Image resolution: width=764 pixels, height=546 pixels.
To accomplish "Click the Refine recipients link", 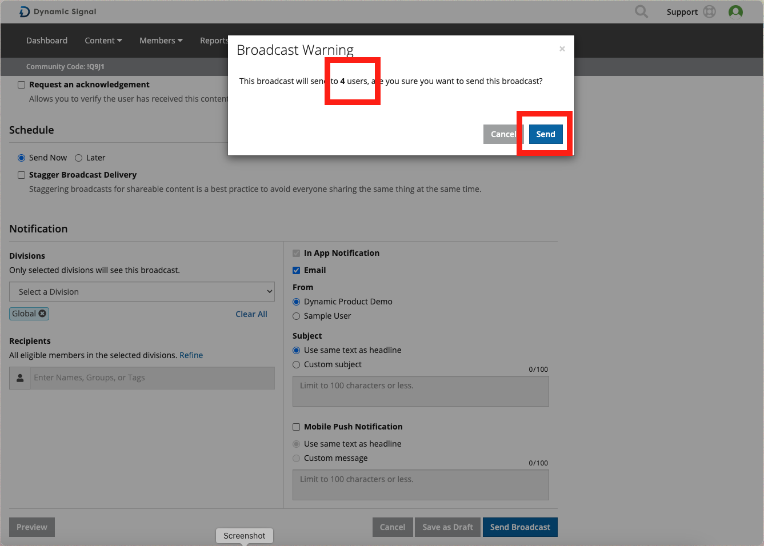I will click(x=191, y=355).
